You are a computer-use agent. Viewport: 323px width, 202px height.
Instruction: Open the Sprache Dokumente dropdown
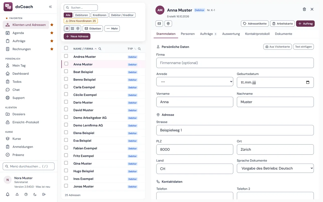pos(275,168)
